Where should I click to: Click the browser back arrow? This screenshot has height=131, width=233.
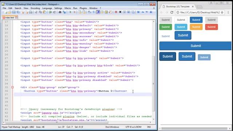click(162, 12)
